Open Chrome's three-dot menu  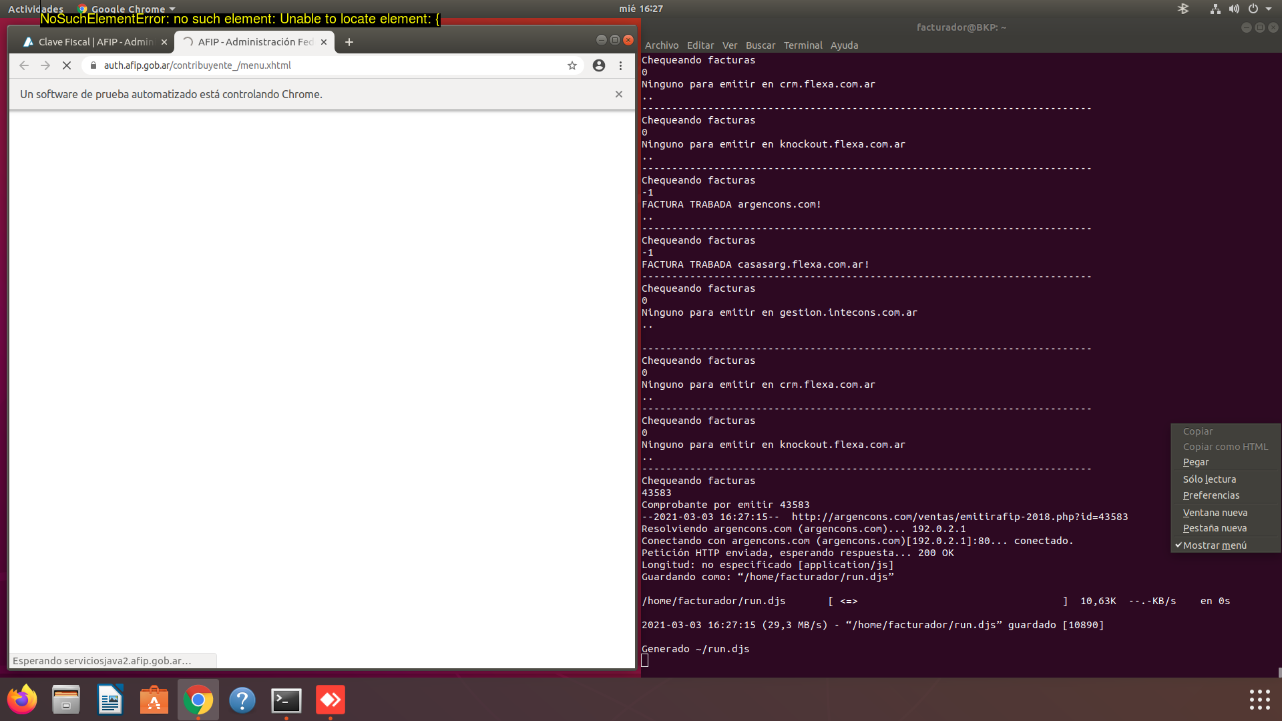(x=620, y=65)
